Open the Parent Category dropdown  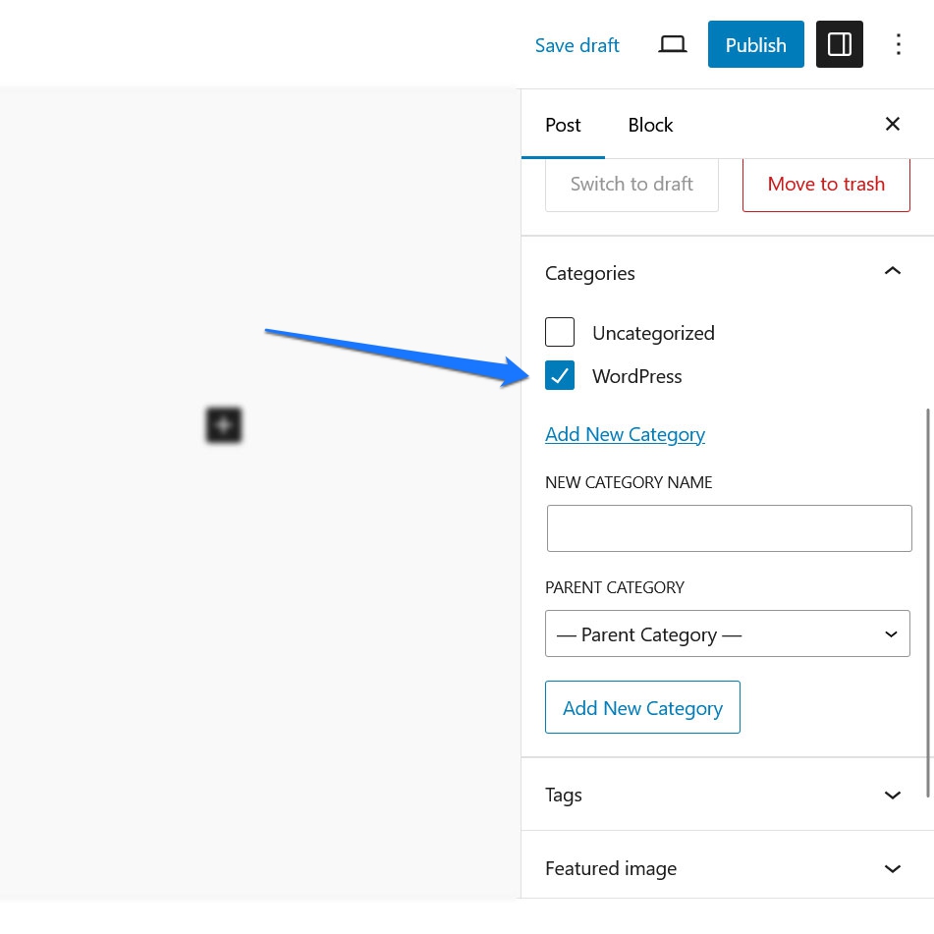pos(727,633)
